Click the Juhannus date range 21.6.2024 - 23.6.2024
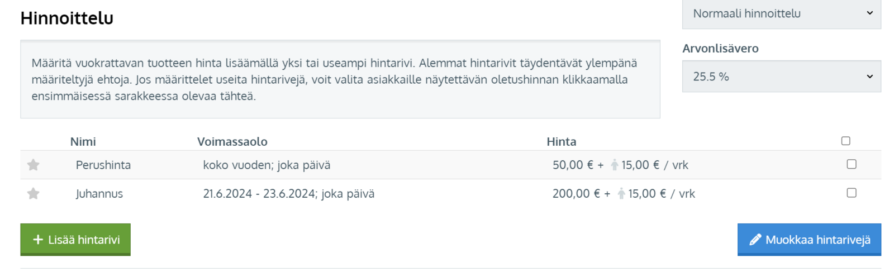Viewport: 894px width, 272px height. pyautogui.click(x=259, y=194)
